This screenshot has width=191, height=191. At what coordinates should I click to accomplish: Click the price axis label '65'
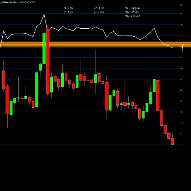(181, 5)
